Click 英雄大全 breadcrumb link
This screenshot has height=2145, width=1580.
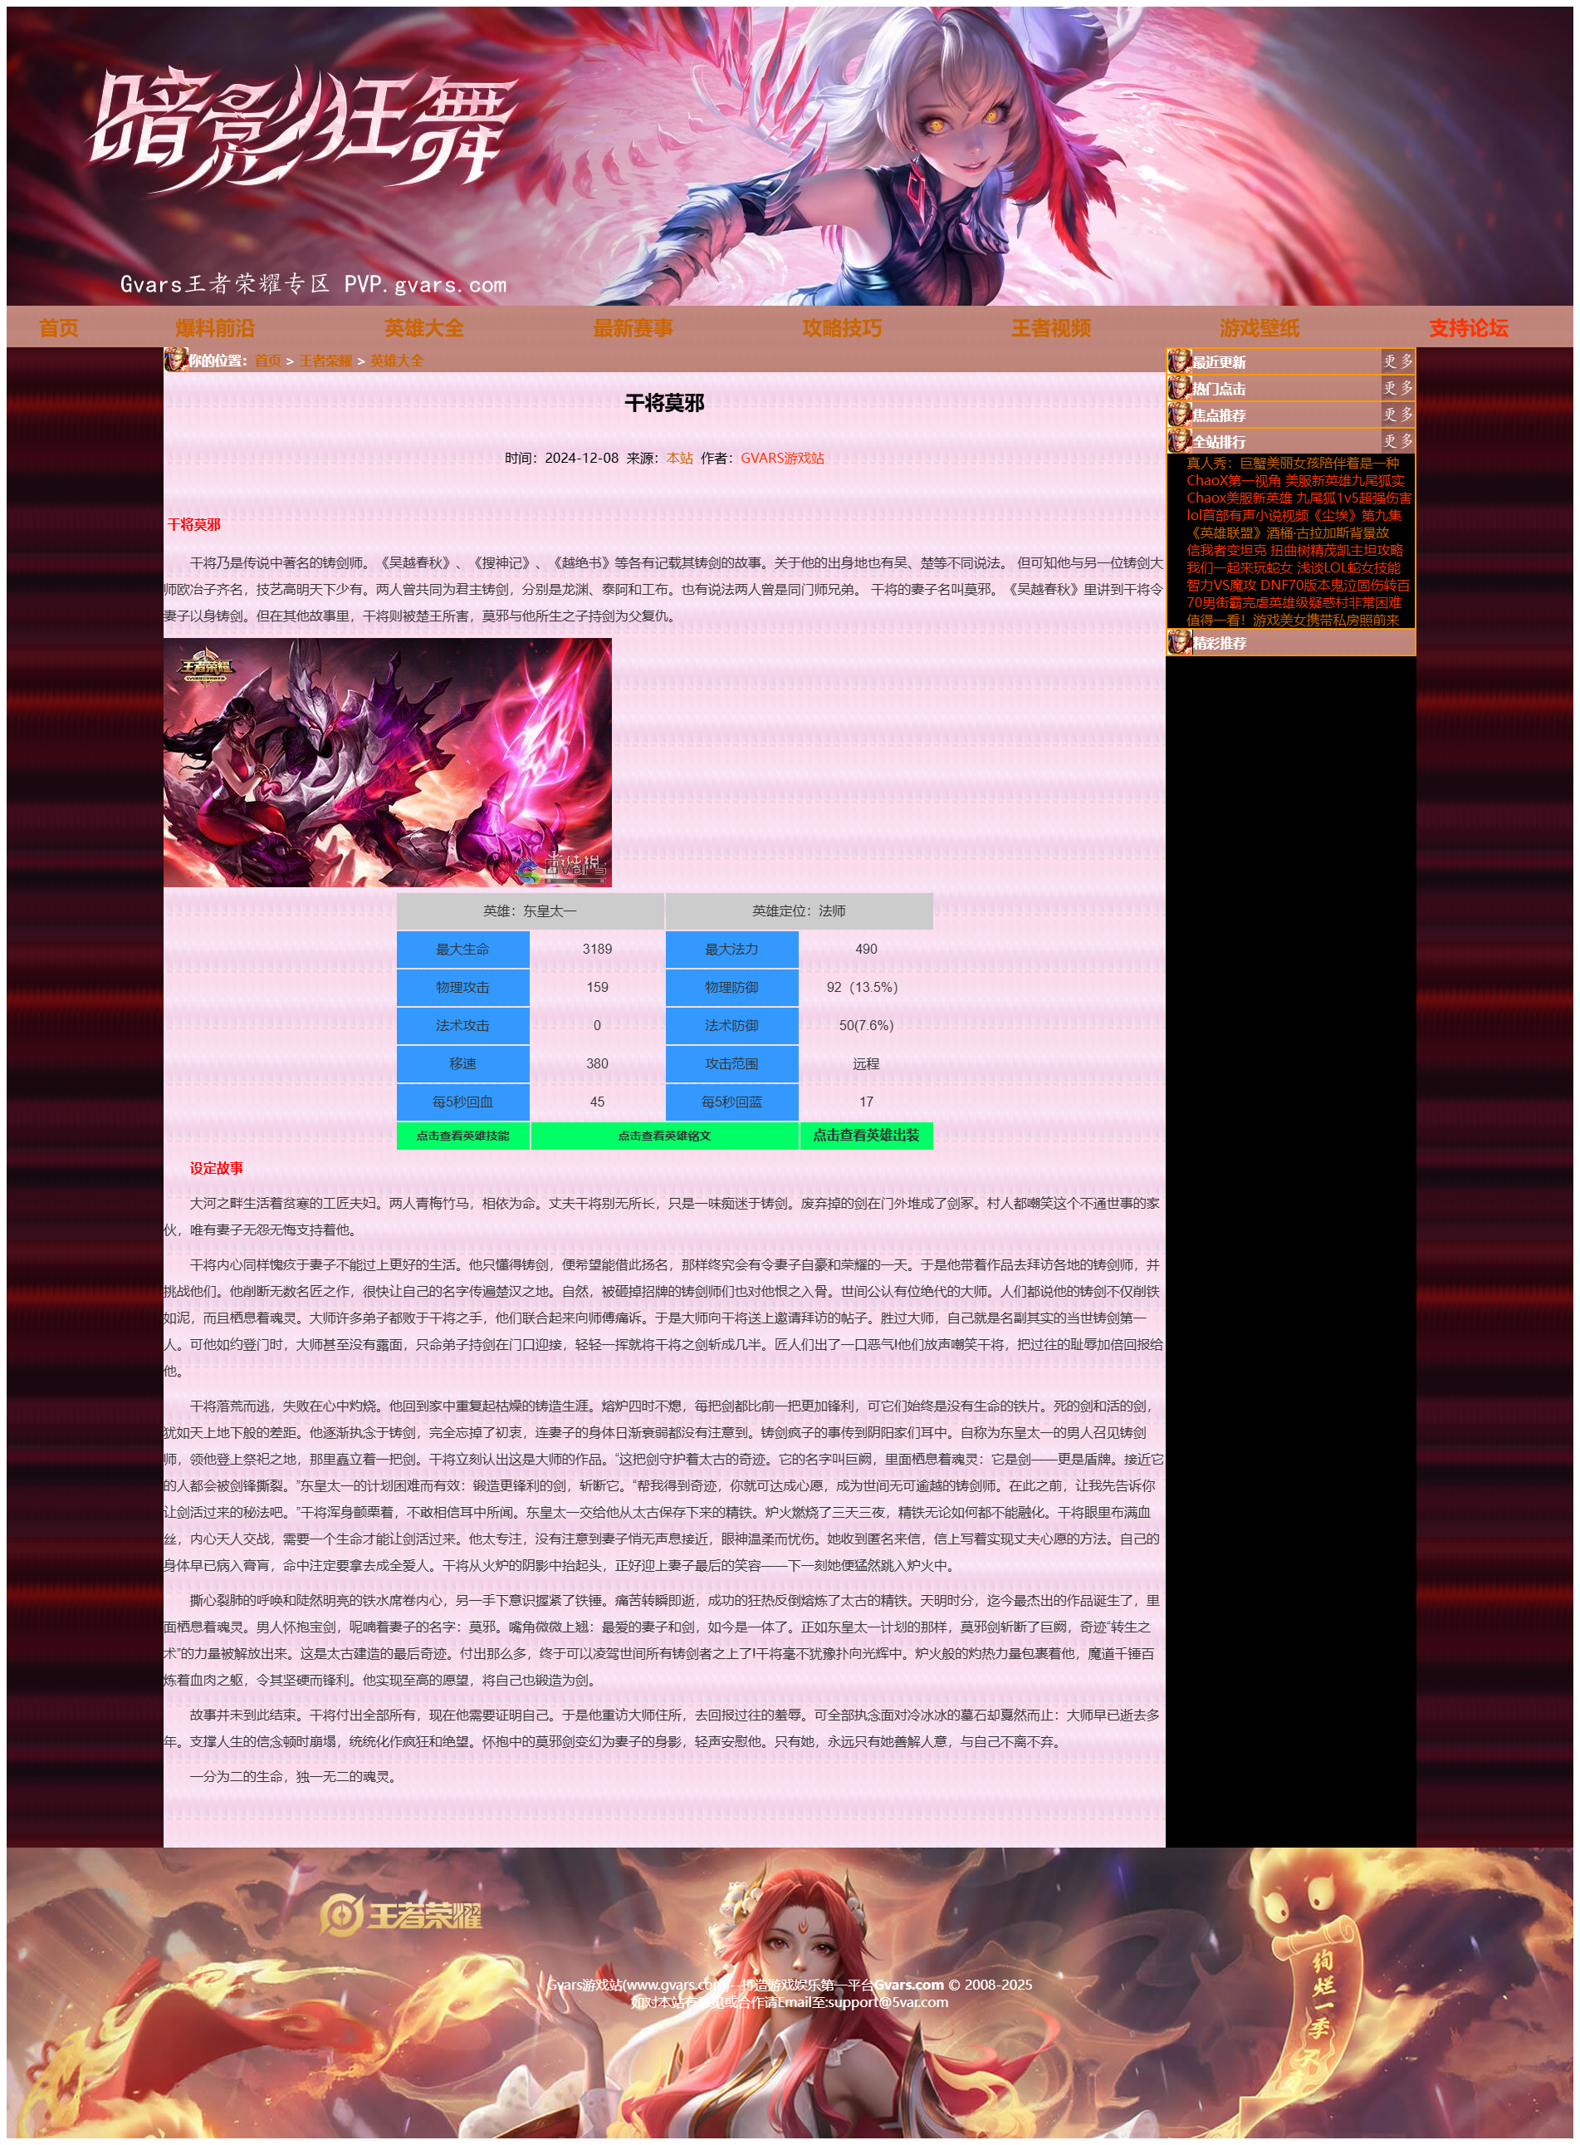(x=397, y=361)
